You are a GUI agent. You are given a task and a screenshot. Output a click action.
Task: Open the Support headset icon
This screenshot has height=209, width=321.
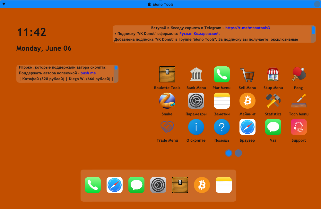(x=299, y=127)
